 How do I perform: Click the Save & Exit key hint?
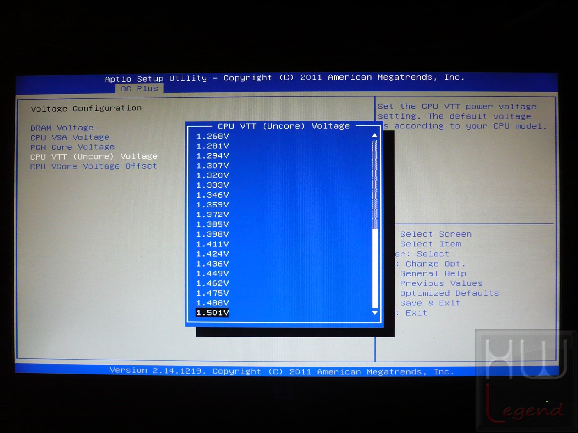pyautogui.click(x=430, y=303)
